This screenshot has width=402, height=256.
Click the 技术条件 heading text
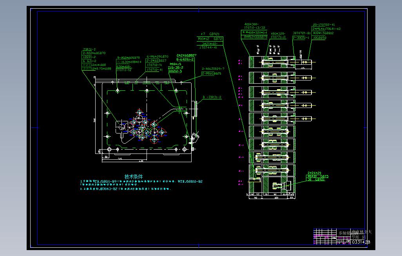click(134, 177)
